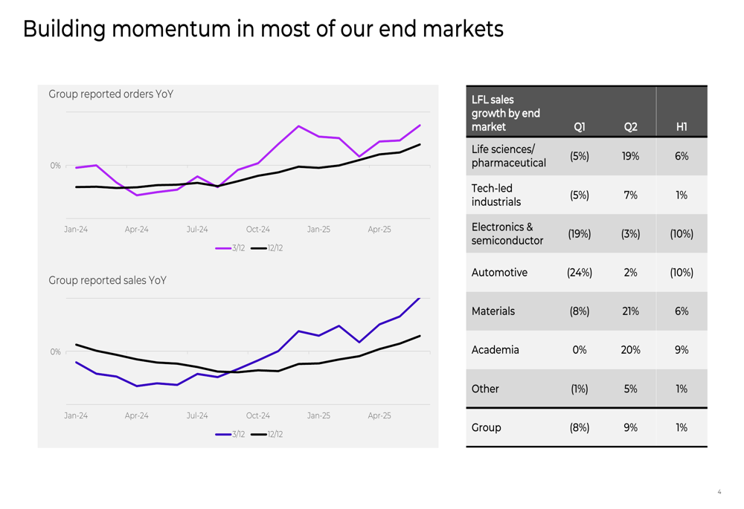Screen dimensions: 744x509
Task: Select the black 12/12 legend swatch under orders chart
Action: click(259, 248)
